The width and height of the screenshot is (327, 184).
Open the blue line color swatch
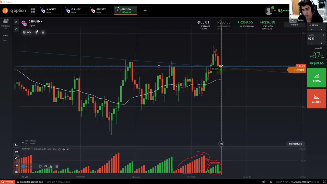[x=23, y=166]
